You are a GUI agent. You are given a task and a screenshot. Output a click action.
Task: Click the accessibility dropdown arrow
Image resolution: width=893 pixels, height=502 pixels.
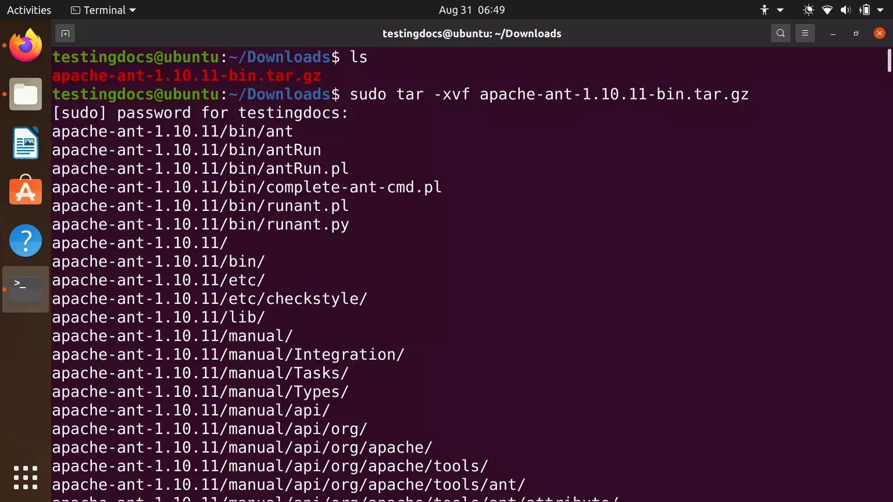click(x=780, y=10)
